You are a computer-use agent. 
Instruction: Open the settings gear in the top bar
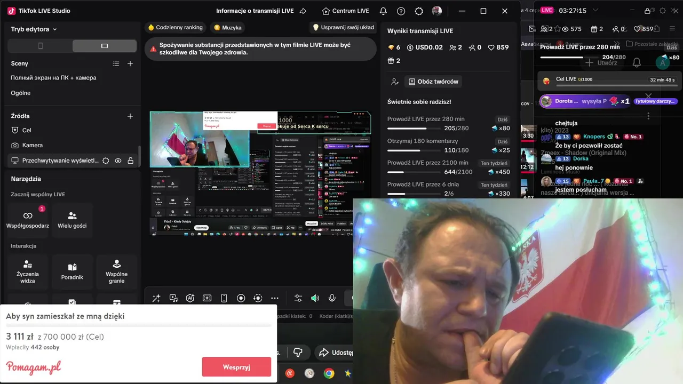(419, 11)
